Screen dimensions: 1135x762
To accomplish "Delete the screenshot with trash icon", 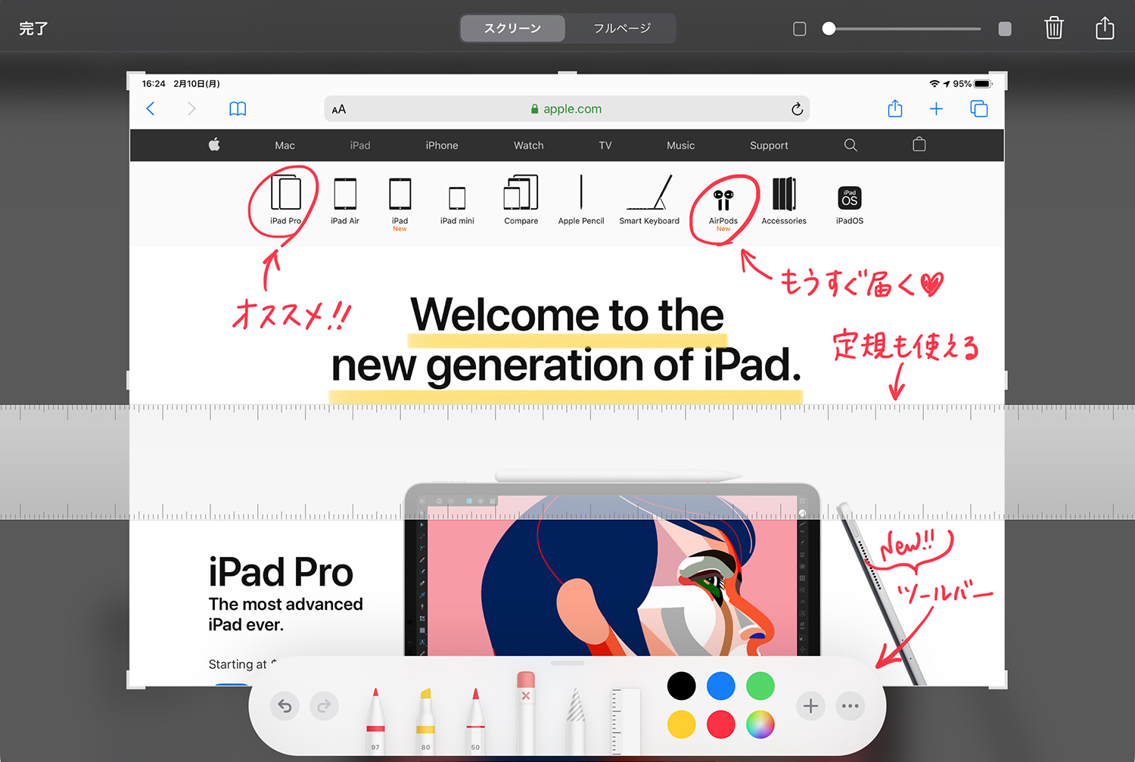I will click(1053, 28).
